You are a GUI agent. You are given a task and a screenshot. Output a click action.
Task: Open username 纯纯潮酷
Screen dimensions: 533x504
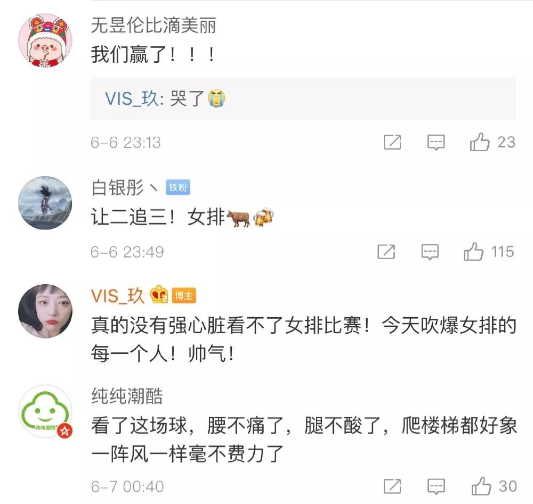pyautogui.click(x=127, y=396)
